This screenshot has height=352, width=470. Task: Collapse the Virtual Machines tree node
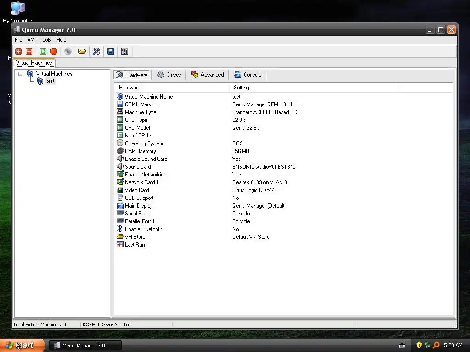(20, 74)
